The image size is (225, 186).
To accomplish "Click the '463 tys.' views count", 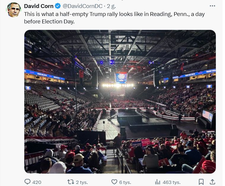I will tap(172, 182).
